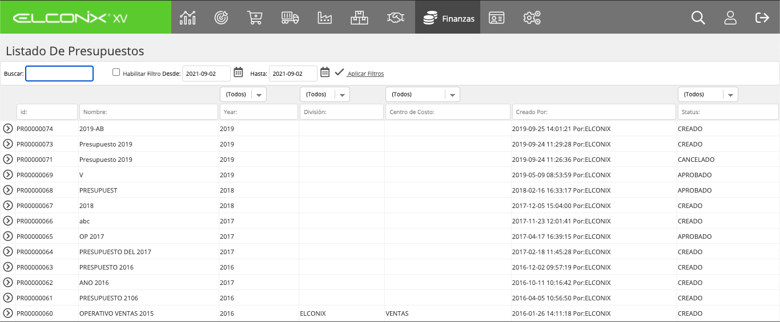Open row PR00000064 with arrow icon
The height and width of the screenshot is (322, 780).
[x=8, y=252]
